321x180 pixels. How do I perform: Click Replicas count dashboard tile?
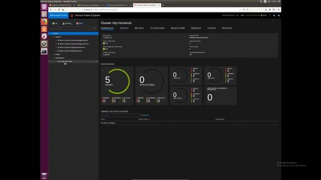tap(220, 75)
